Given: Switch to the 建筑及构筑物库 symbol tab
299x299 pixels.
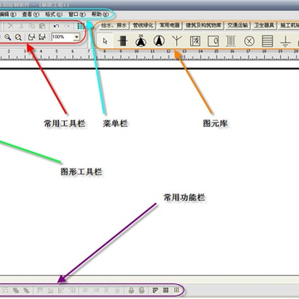Looking at the screenshot, I should click(203, 26).
